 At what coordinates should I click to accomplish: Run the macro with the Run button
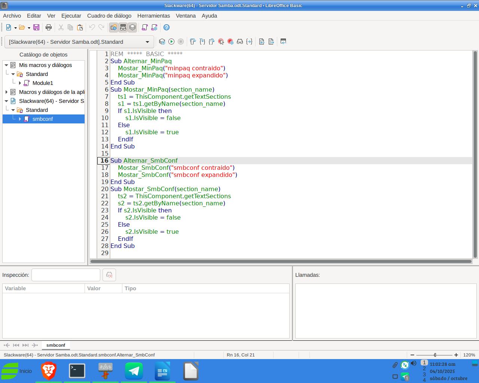171,42
